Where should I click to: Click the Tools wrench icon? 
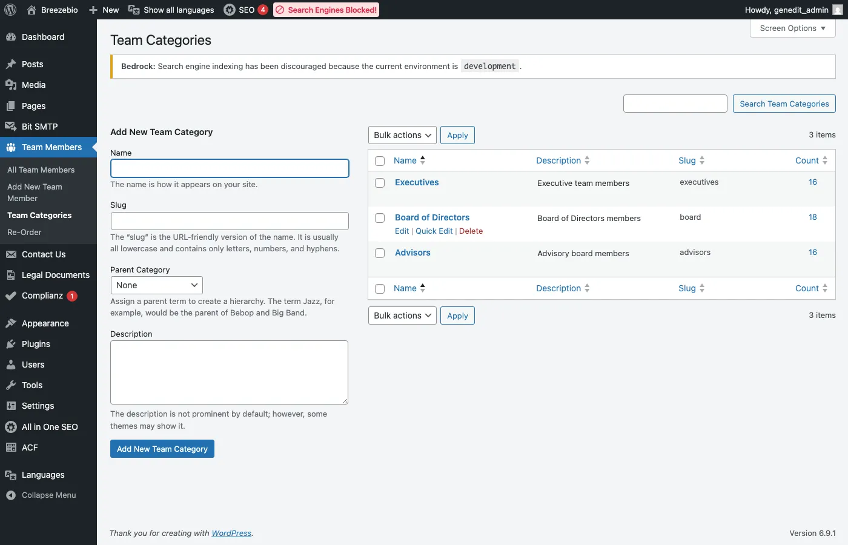click(11, 385)
